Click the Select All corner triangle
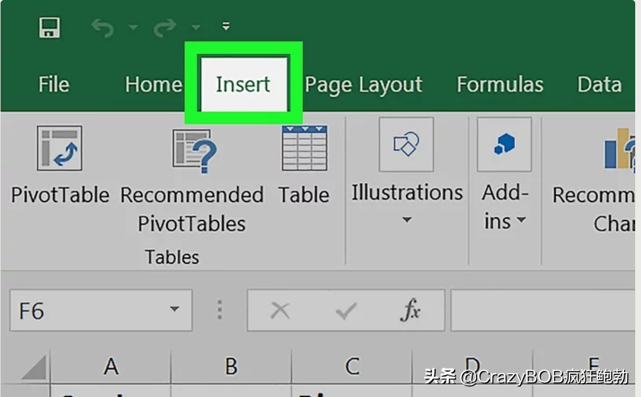This screenshot has height=397, width=641. [x=34, y=367]
